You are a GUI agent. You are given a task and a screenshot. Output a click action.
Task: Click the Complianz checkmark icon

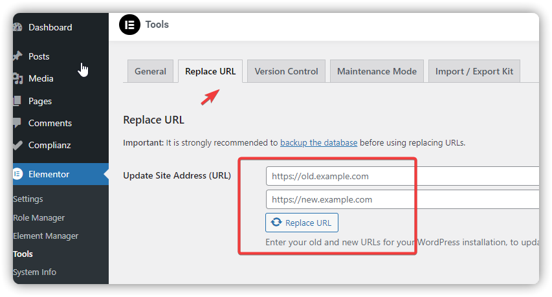pyautogui.click(x=17, y=145)
